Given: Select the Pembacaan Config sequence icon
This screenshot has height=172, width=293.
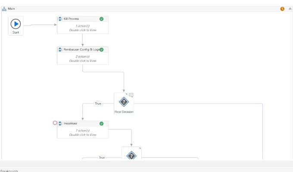Looking at the screenshot, I should 60,50.
